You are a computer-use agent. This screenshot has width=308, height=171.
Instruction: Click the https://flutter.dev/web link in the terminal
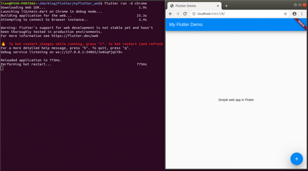pos(75,36)
